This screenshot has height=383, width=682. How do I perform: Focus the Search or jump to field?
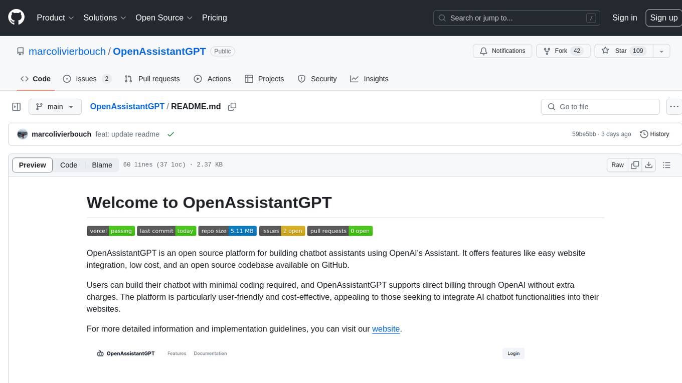517,18
